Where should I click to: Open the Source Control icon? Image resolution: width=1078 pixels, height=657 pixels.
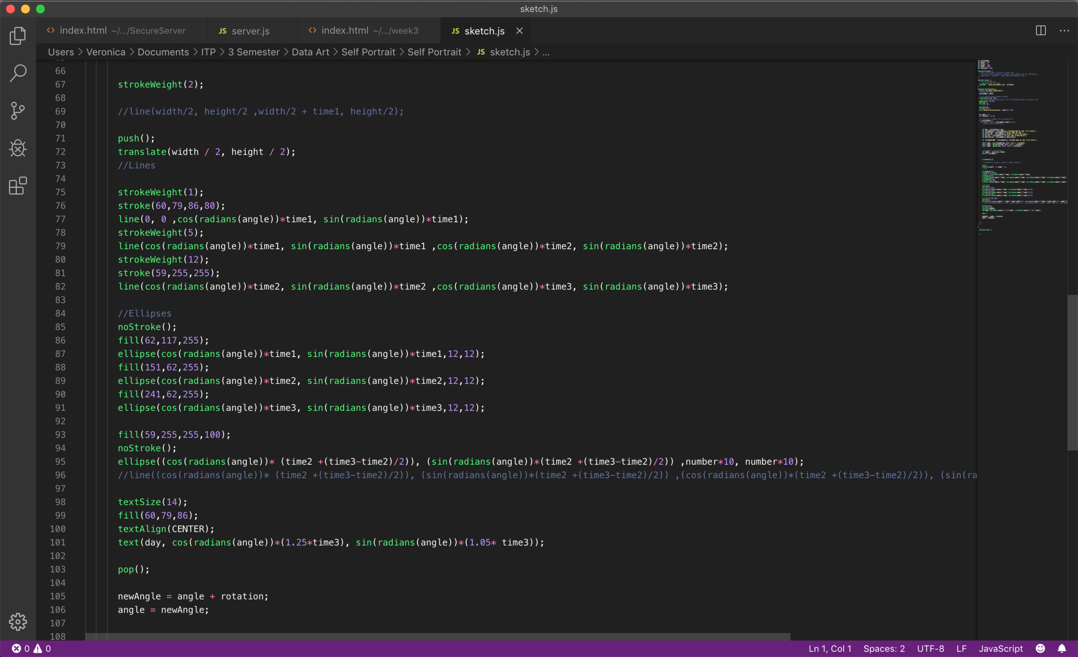[18, 111]
